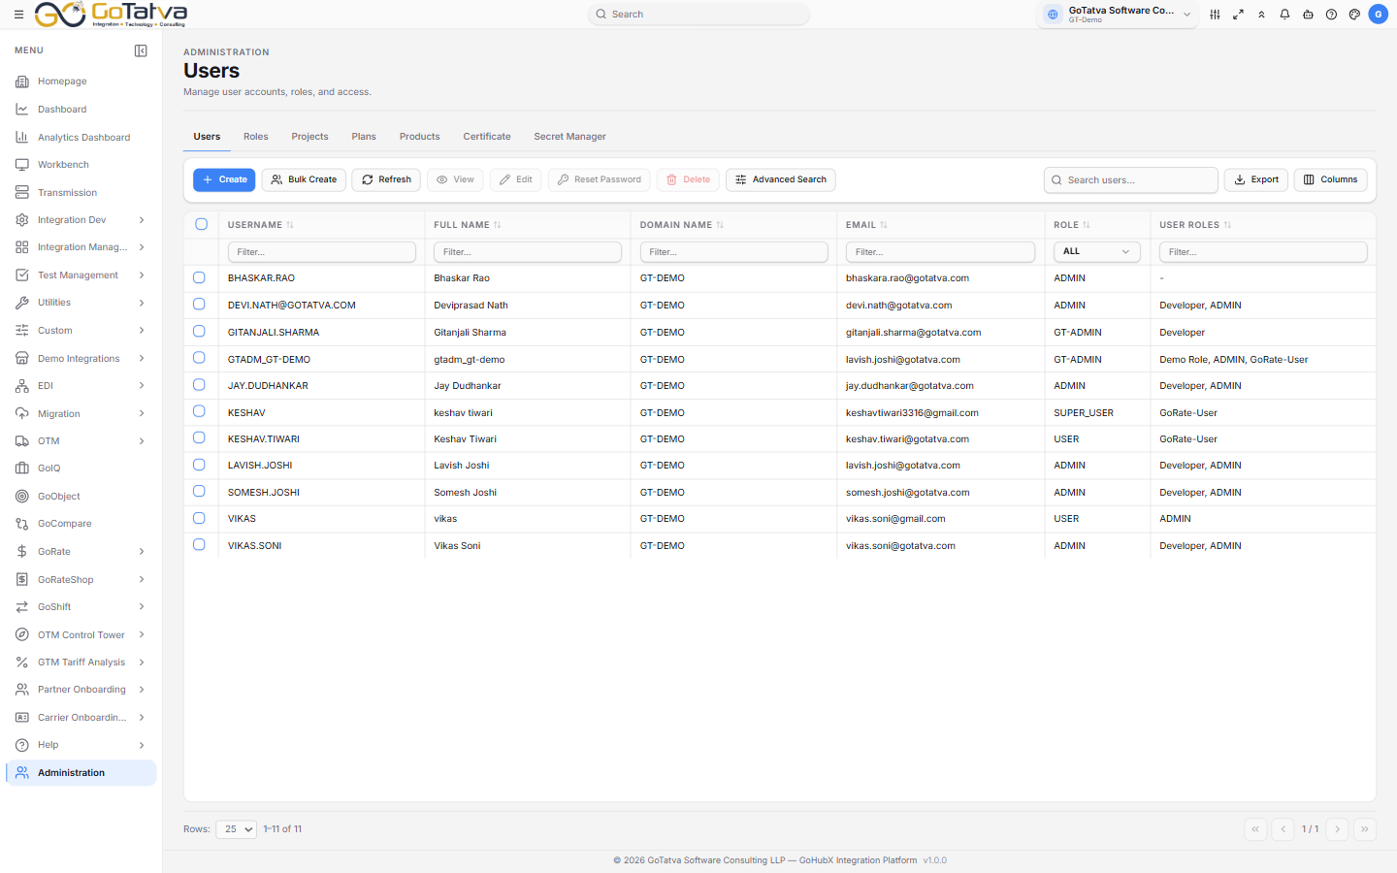Switch to the Products tab

tap(419, 137)
